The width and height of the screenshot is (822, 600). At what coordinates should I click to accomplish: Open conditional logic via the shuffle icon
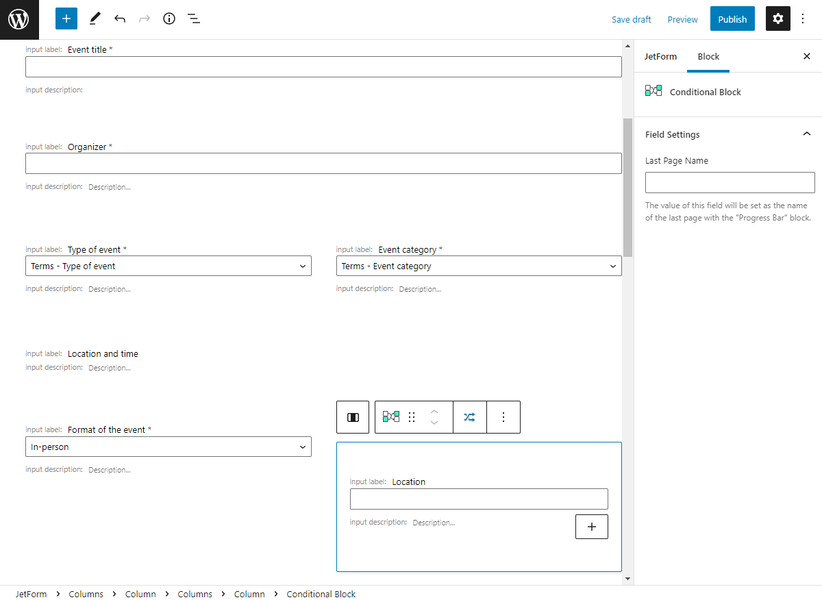(x=469, y=416)
